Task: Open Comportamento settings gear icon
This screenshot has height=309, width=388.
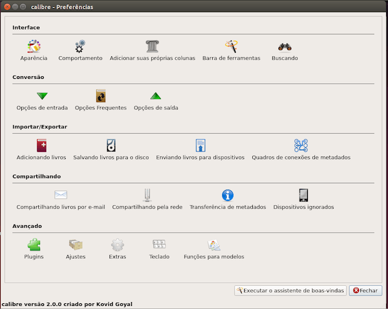Action: pos(80,46)
